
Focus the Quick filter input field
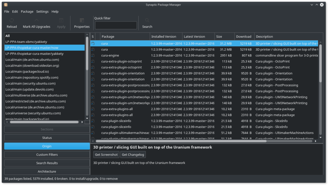point(116,26)
